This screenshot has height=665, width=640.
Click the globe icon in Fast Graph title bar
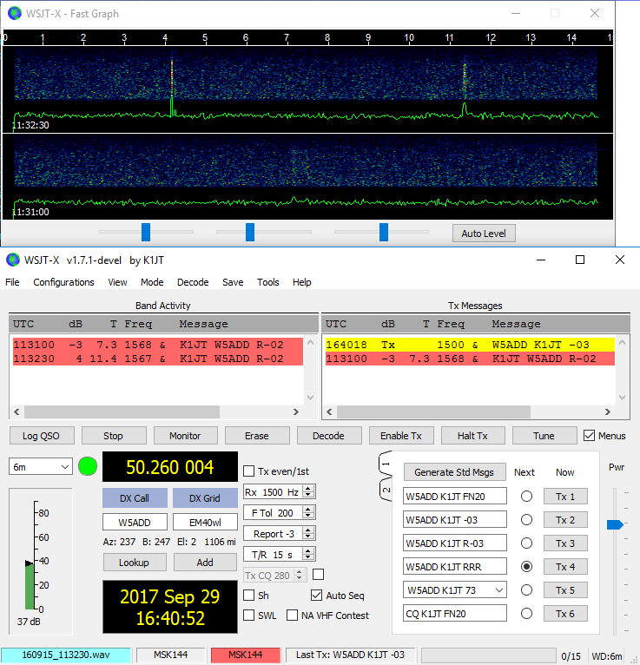click(x=13, y=13)
